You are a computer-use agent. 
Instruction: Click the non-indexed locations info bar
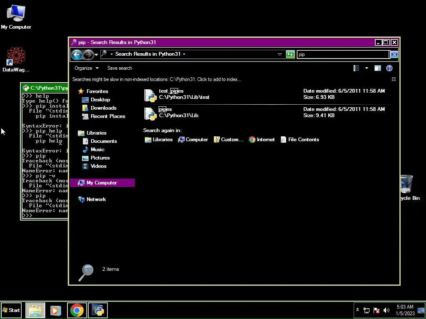(x=157, y=79)
